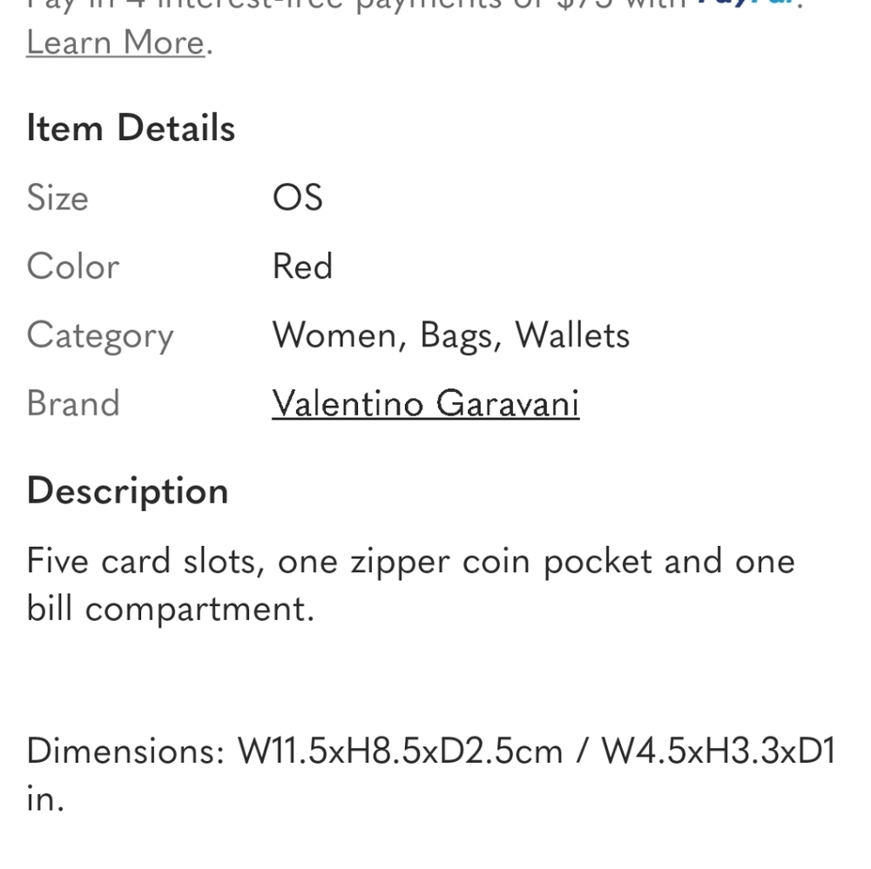The width and height of the screenshot is (871, 869).
Task: Select the Description heading
Action: click(128, 492)
